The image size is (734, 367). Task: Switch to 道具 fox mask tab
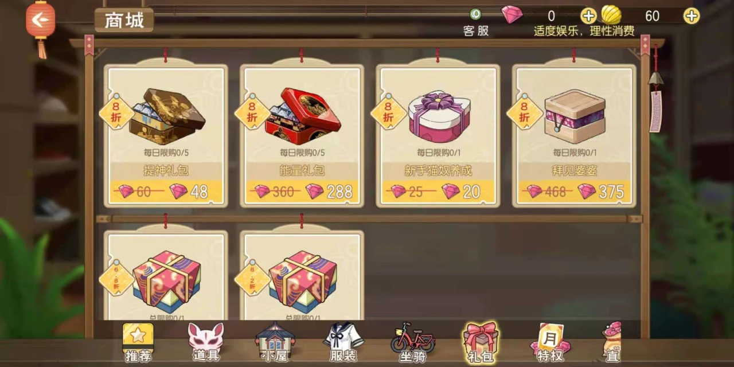(206, 342)
